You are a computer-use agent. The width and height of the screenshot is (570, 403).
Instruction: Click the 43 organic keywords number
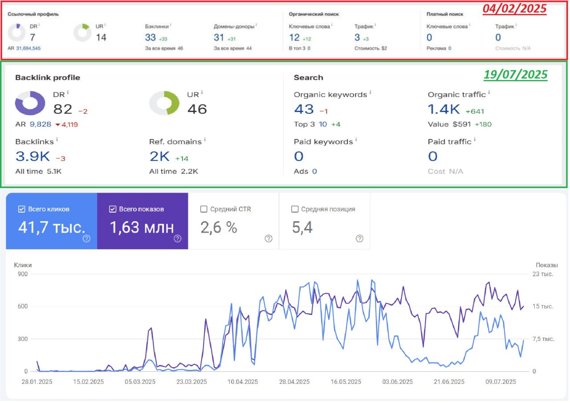[304, 109]
